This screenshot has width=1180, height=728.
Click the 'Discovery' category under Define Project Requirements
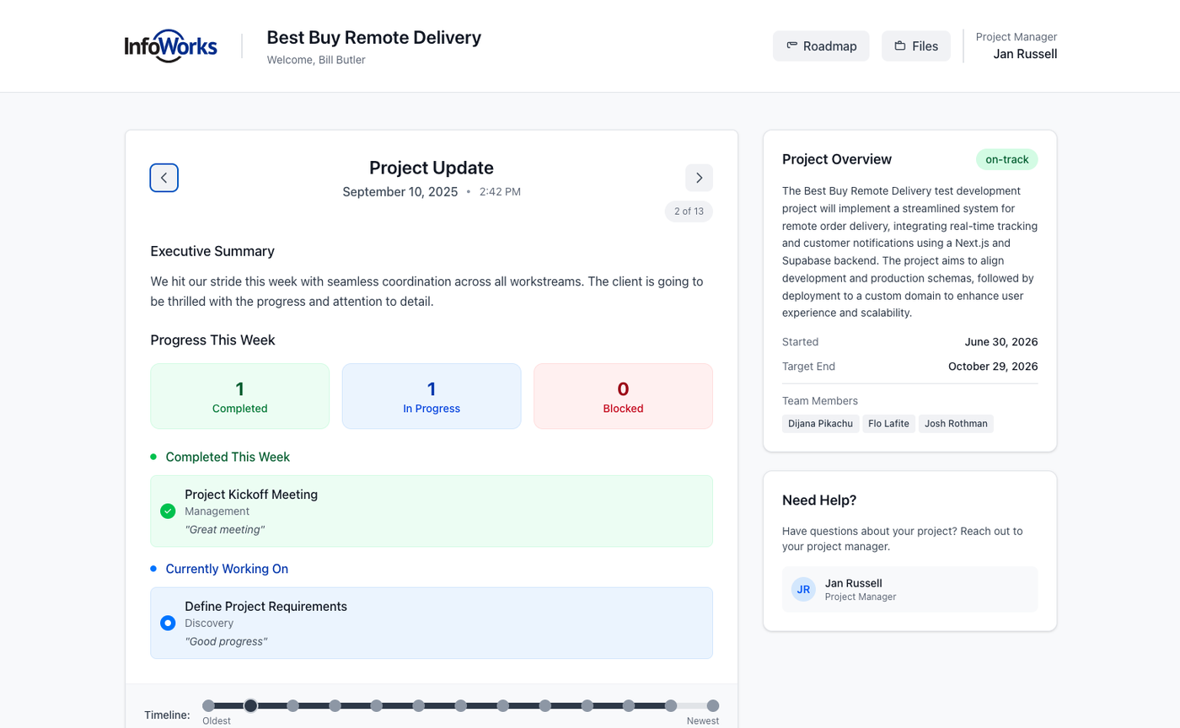(x=209, y=624)
